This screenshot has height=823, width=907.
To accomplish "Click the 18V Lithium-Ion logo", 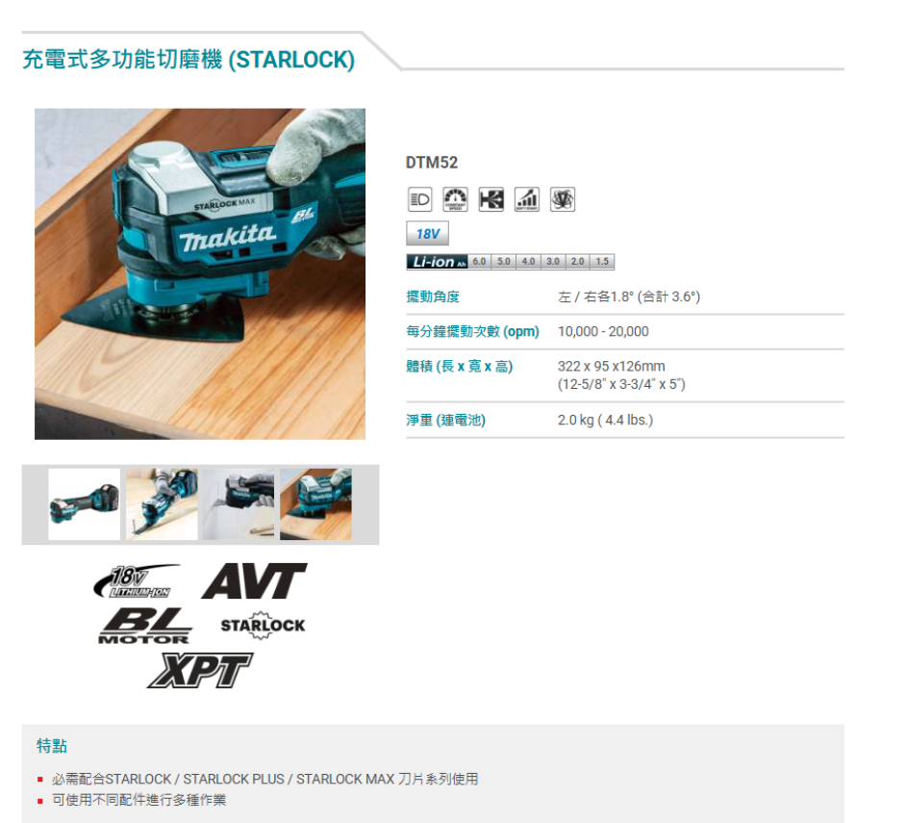I will pyautogui.click(x=137, y=581).
